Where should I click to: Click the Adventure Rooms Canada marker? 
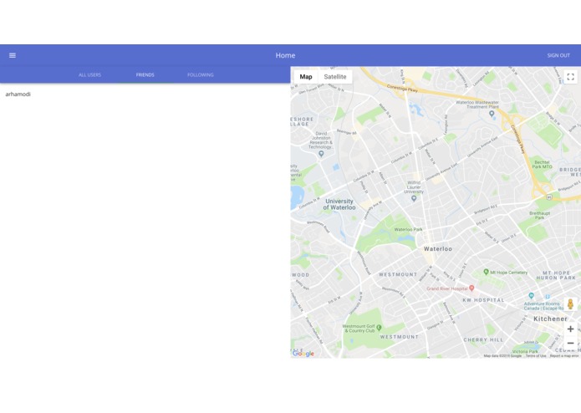coord(532,296)
